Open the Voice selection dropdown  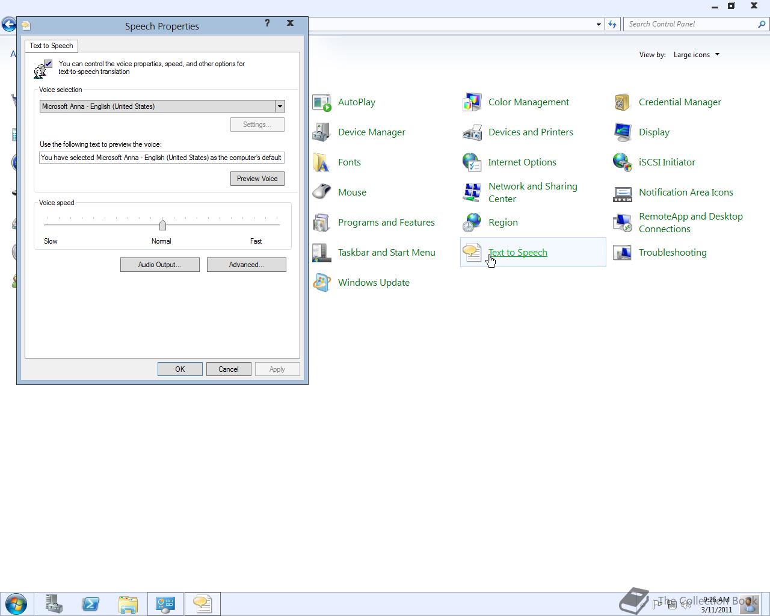tap(280, 106)
